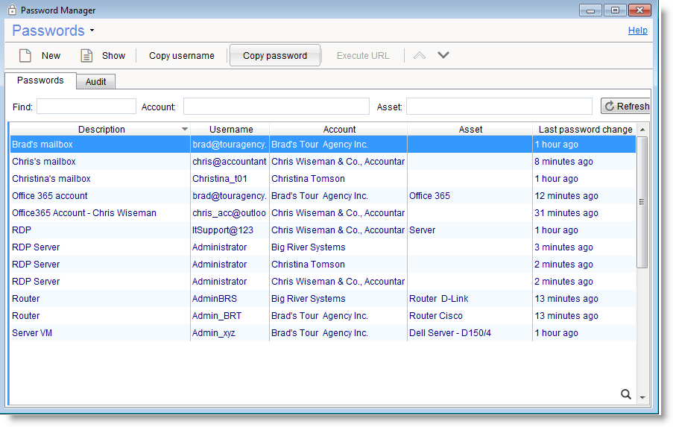Click the vertical scrollbar thumb in grid

[x=642, y=201]
